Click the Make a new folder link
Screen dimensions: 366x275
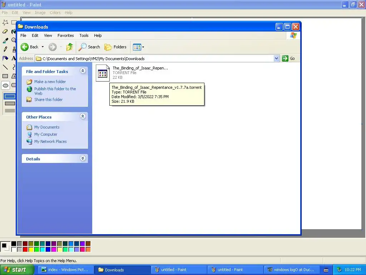(50, 82)
